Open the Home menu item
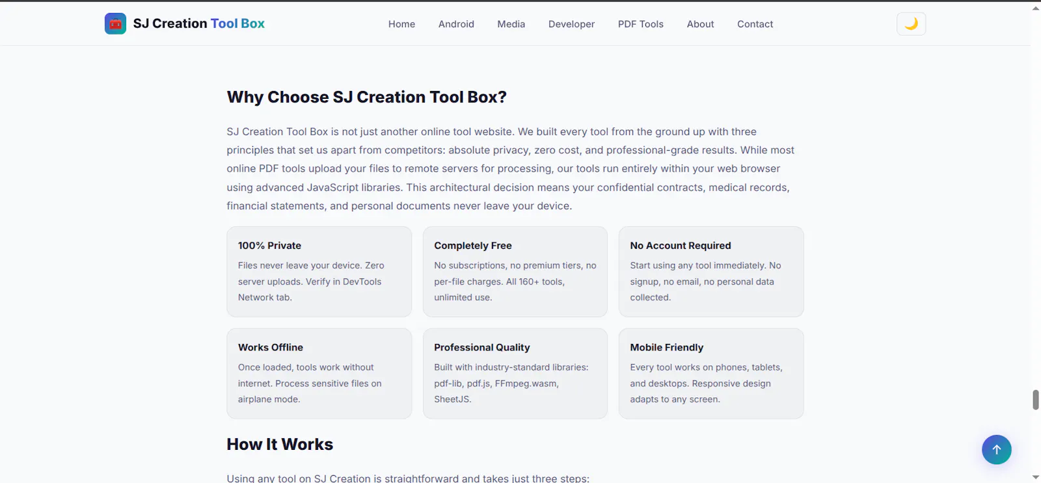The image size is (1041, 483). (x=401, y=24)
